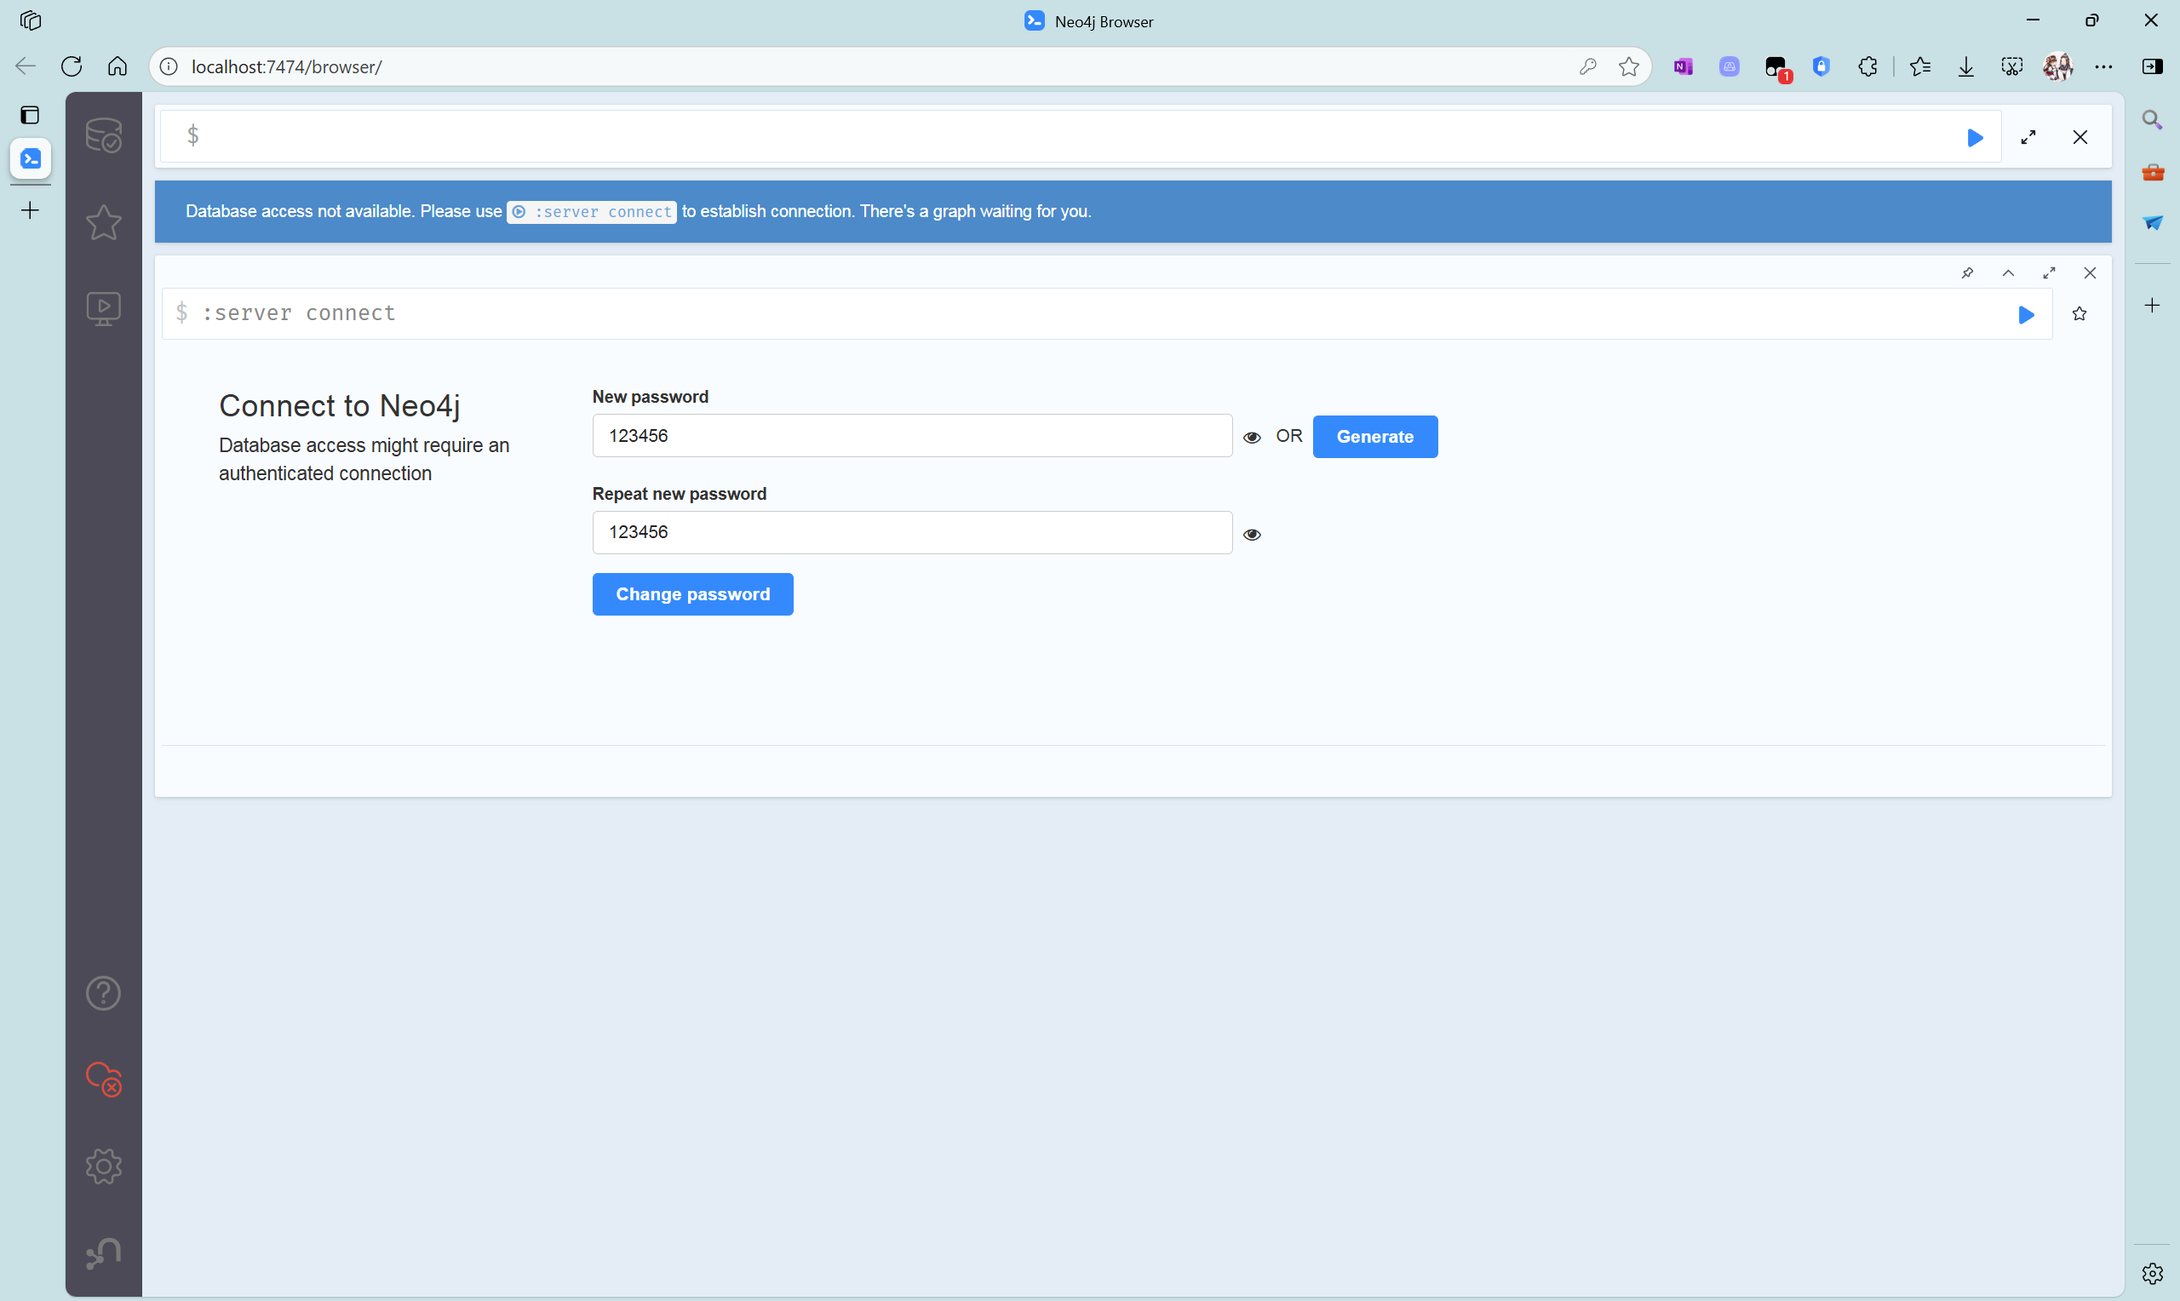Open the Database information sidebar icon
The height and width of the screenshot is (1301, 2180).
pos(103,135)
